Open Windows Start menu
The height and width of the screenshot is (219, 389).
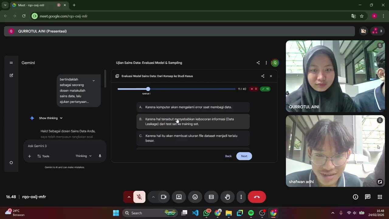click(x=116, y=213)
